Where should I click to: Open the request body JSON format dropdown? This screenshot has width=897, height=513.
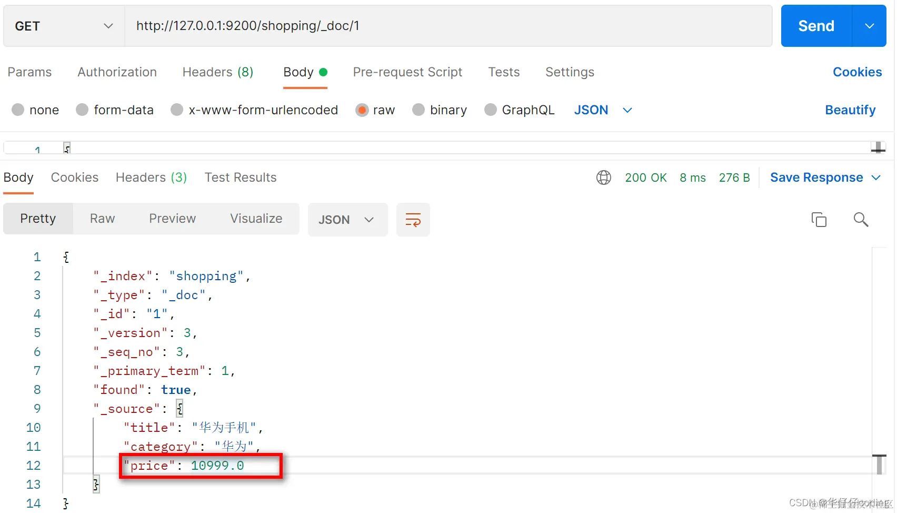click(603, 110)
